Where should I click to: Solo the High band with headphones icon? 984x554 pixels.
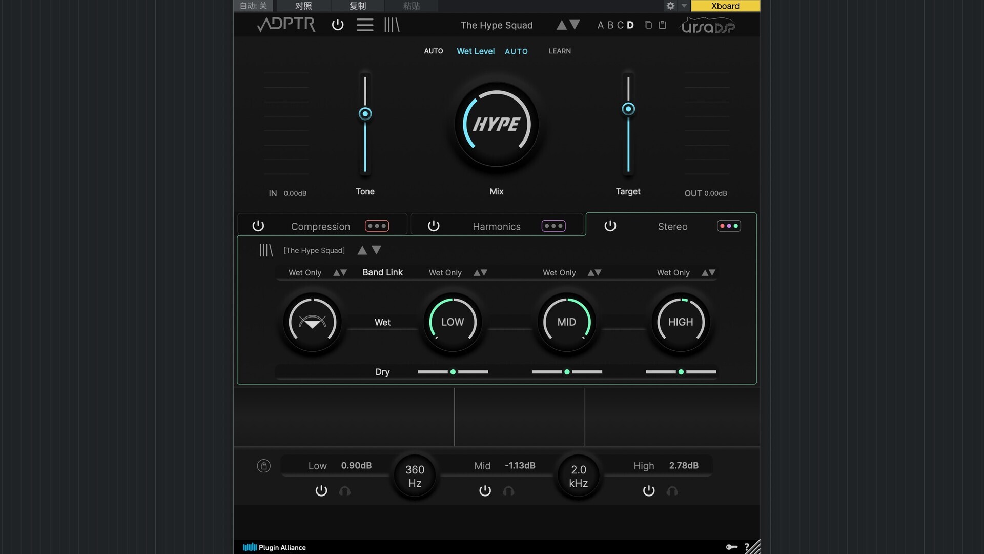tap(672, 491)
